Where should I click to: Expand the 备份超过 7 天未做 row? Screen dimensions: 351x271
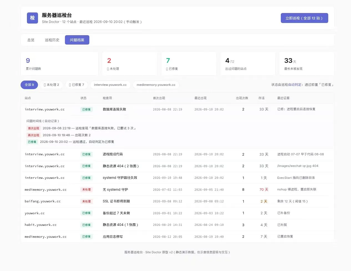pos(178,213)
